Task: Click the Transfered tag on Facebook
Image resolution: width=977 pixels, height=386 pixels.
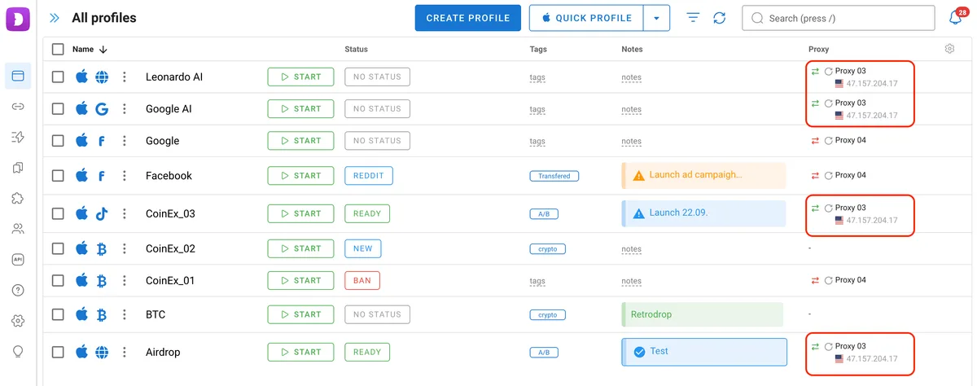Action: [x=554, y=176]
